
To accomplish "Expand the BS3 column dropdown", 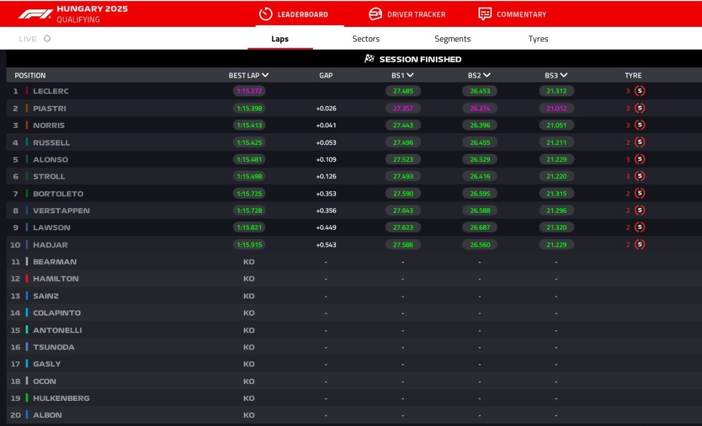I will click(564, 75).
